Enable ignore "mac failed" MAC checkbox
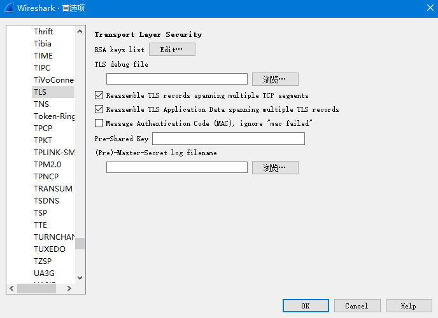Viewport: 438px width, 318px height. point(99,123)
